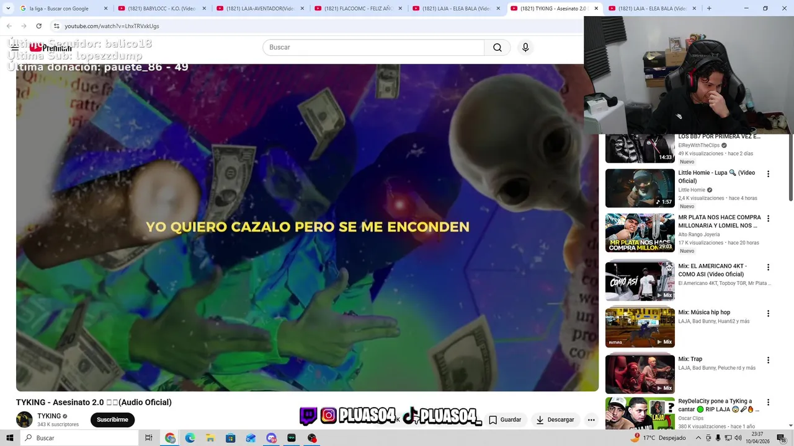Close the FLACOOMC tab
The height and width of the screenshot is (446, 794).
point(400,9)
